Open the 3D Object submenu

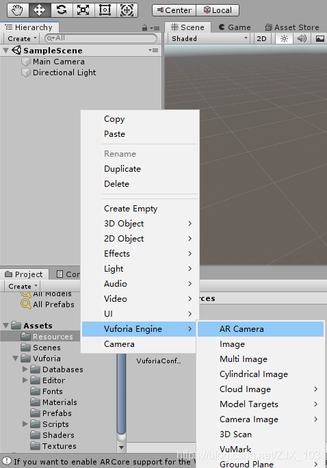(140, 223)
